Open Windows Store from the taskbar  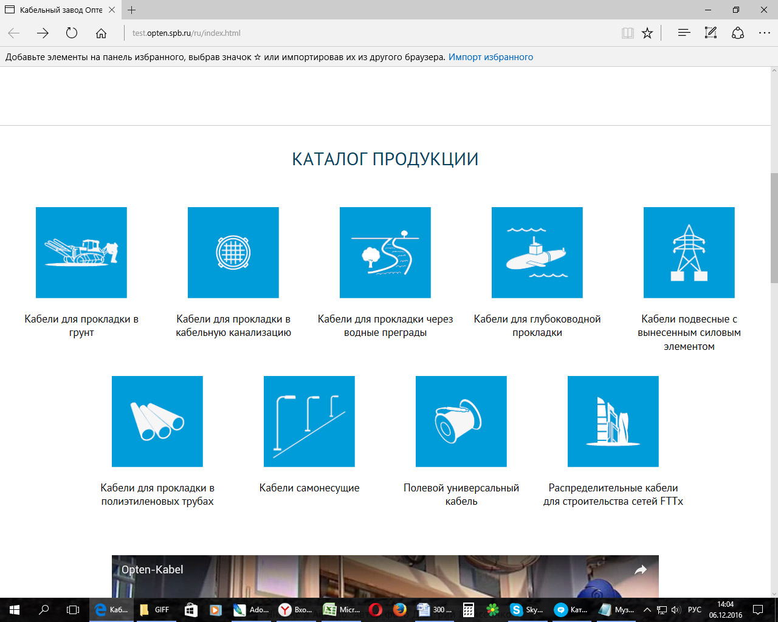tap(190, 610)
